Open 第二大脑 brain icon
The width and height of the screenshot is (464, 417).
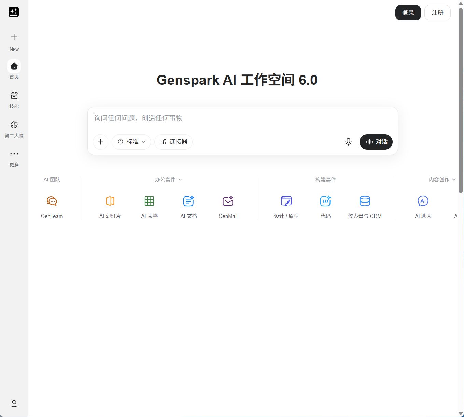[x=14, y=125]
